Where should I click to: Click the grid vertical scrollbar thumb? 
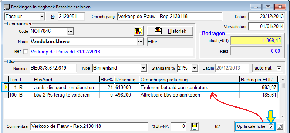click(282, 85)
